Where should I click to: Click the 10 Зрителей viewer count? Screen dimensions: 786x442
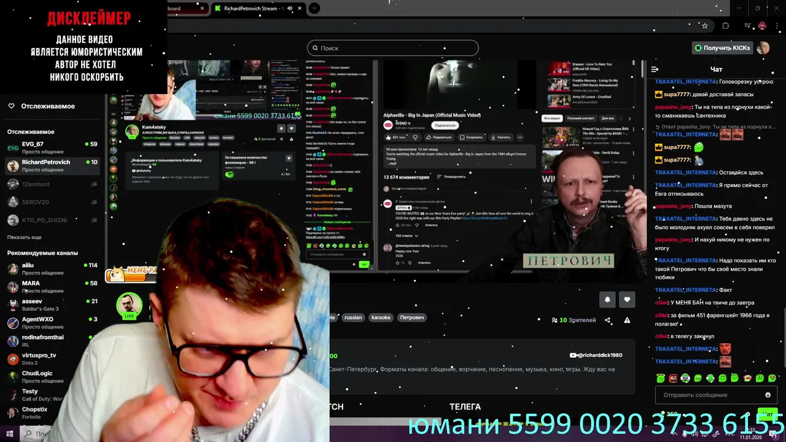[574, 320]
